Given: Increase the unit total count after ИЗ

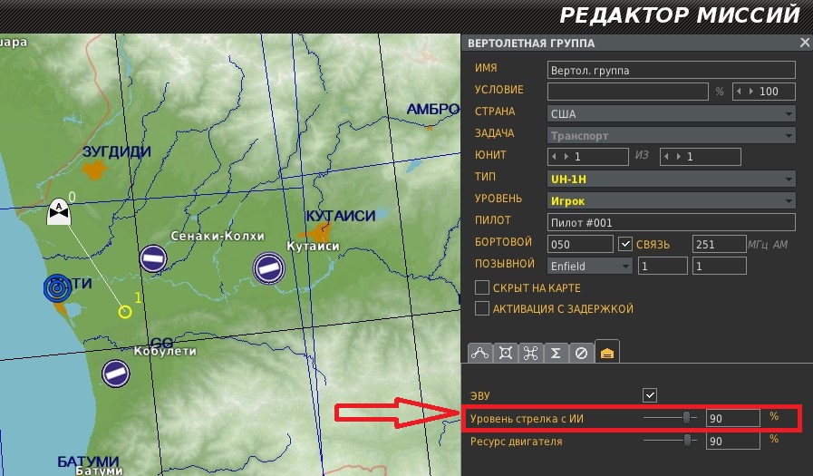Looking at the screenshot, I should point(678,157).
